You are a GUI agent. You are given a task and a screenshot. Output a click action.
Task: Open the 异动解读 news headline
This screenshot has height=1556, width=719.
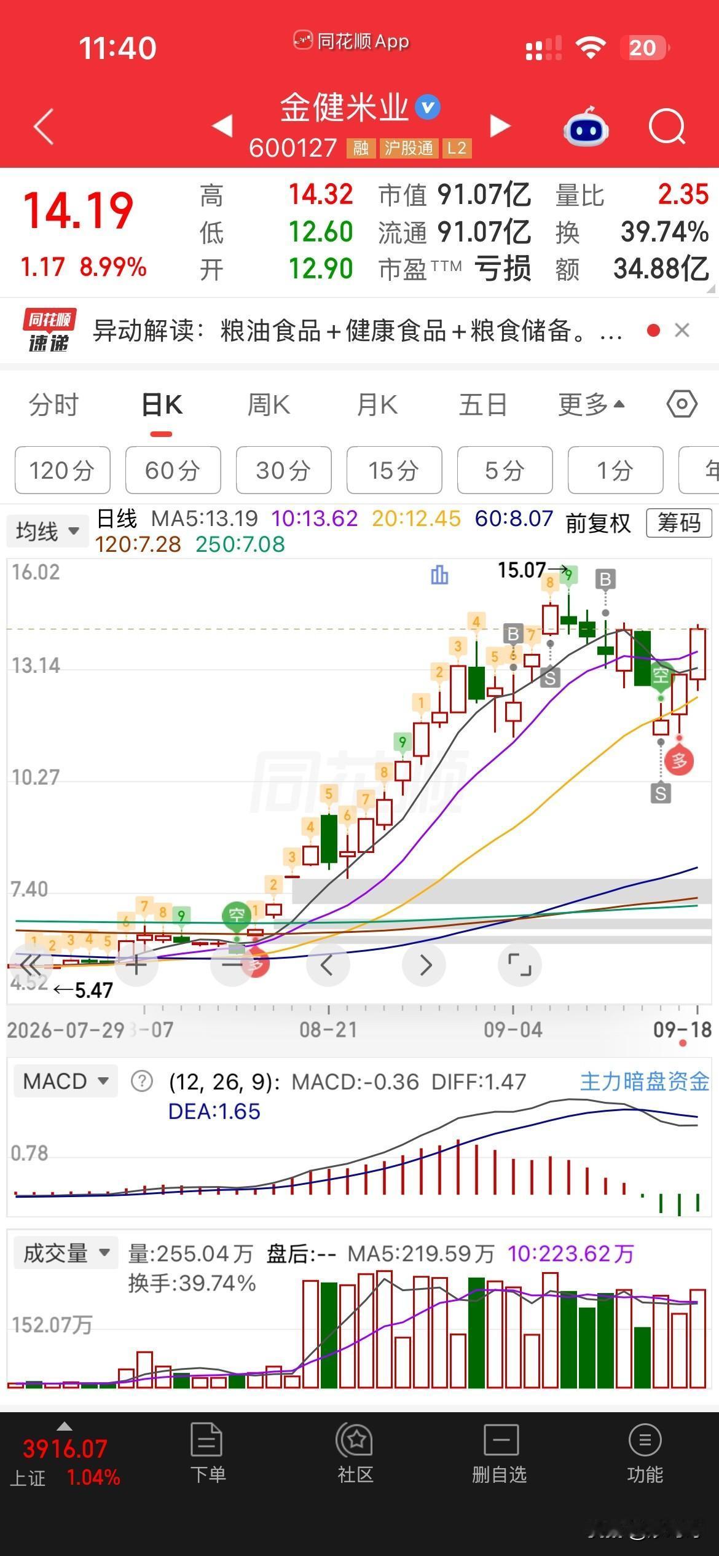[x=357, y=331]
